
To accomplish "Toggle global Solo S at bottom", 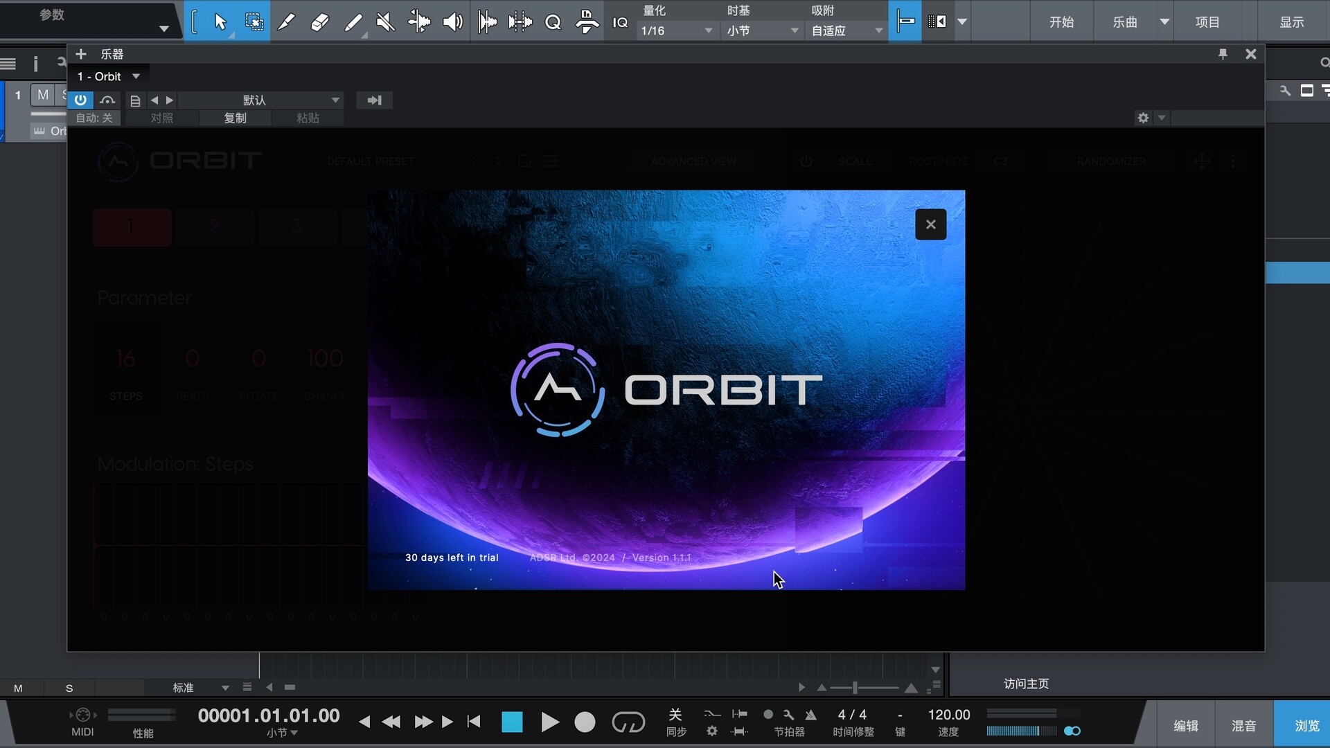I will [x=69, y=688].
